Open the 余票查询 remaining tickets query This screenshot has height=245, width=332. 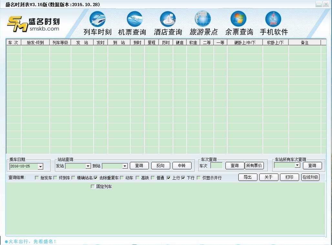pyautogui.click(x=238, y=23)
